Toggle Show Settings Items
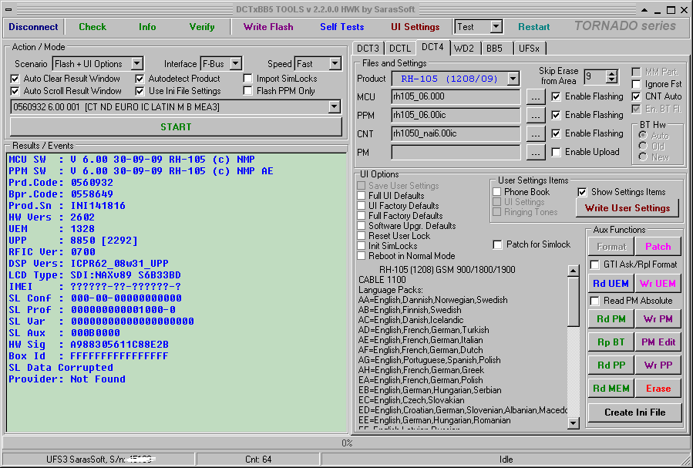This screenshot has height=468, width=693. (x=583, y=192)
